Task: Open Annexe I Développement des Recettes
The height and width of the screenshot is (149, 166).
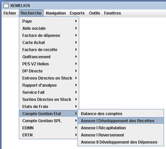Action: tap(121, 121)
